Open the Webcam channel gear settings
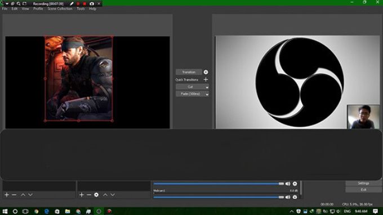Screen dimensions: 383x215 tap(295, 197)
